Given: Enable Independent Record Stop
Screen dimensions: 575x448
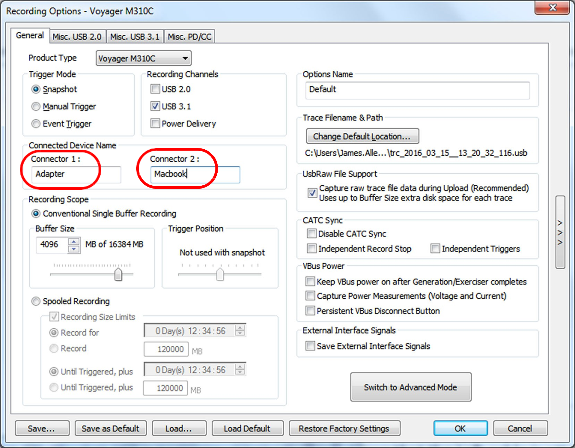Looking at the screenshot, I should pos(312,248).
